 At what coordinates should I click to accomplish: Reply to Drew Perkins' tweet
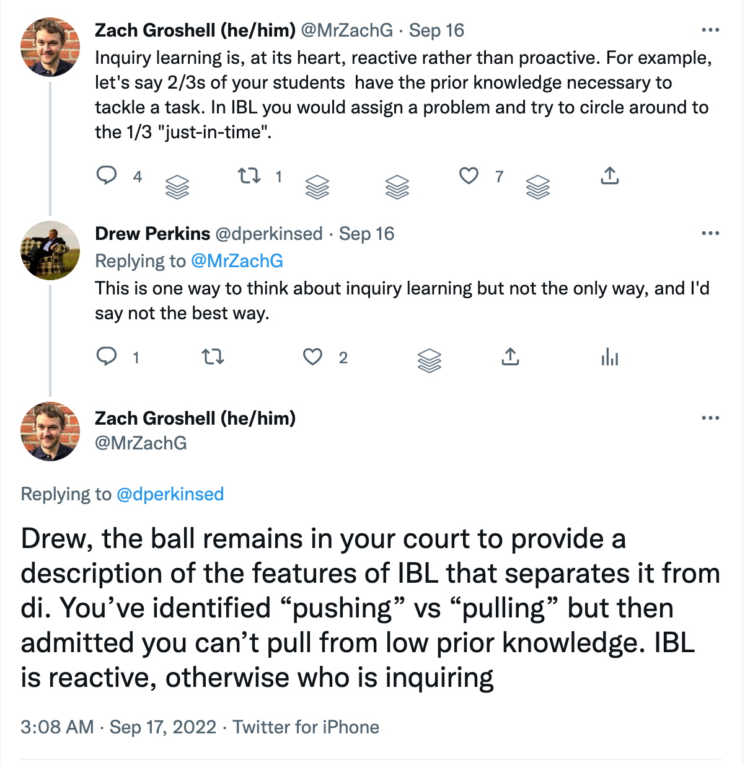tap(107, 356)
